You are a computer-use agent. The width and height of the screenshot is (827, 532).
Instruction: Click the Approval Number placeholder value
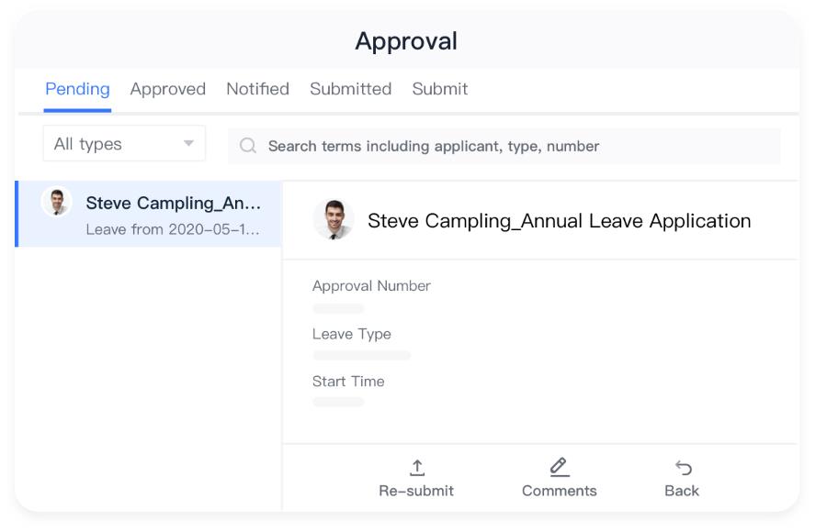pyautogui.click(x=338, y=309)
